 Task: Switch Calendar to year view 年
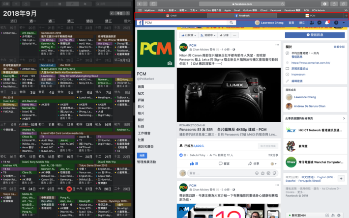tap(85, 4)
